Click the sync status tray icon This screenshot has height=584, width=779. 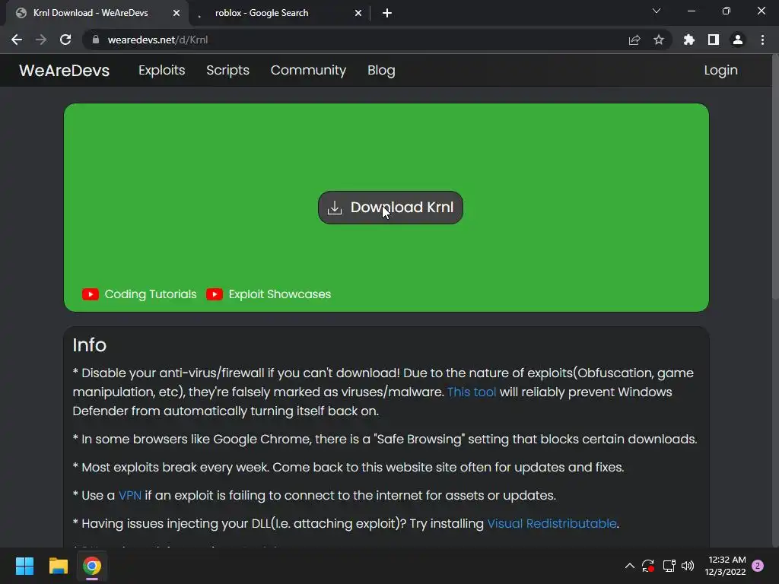point(648,566)
